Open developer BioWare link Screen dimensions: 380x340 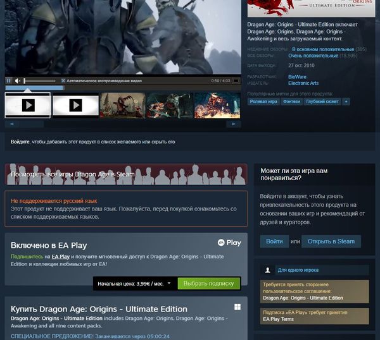pyautogui.click(x=297, y=77)
